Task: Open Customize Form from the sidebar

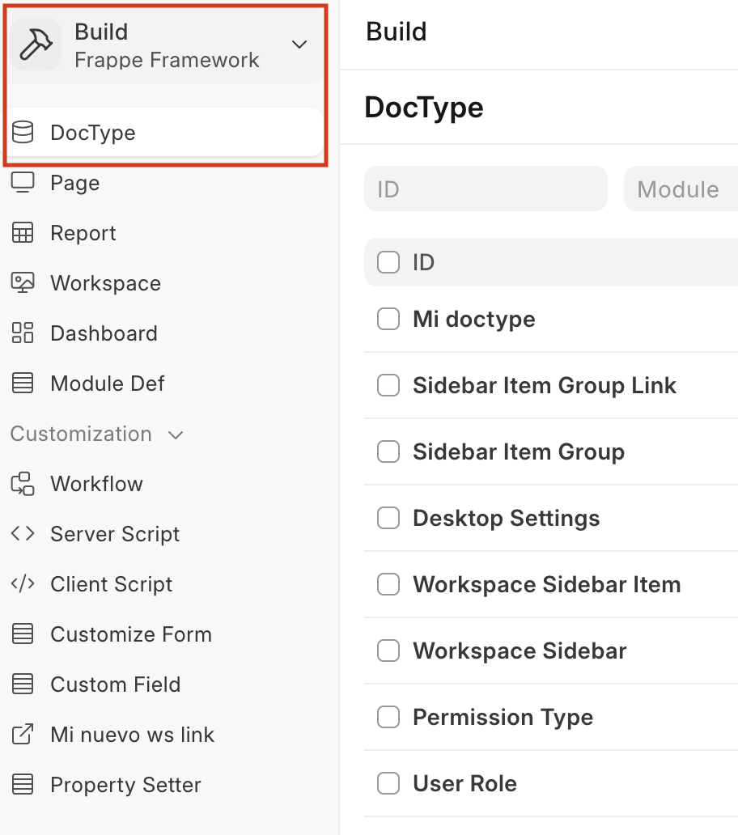Action: [130, 634]
